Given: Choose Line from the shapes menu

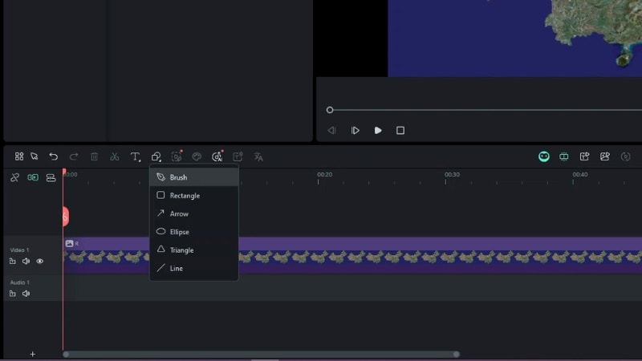Looking at the screenshot, I should pos(194,268).
